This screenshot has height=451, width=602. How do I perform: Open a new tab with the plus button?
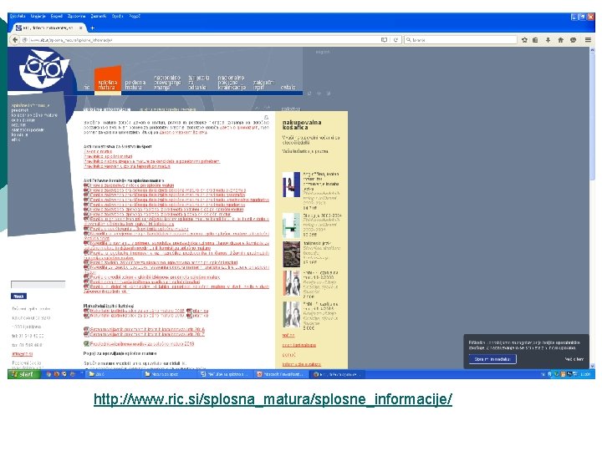pyautogui.click(x=92, y=28)
